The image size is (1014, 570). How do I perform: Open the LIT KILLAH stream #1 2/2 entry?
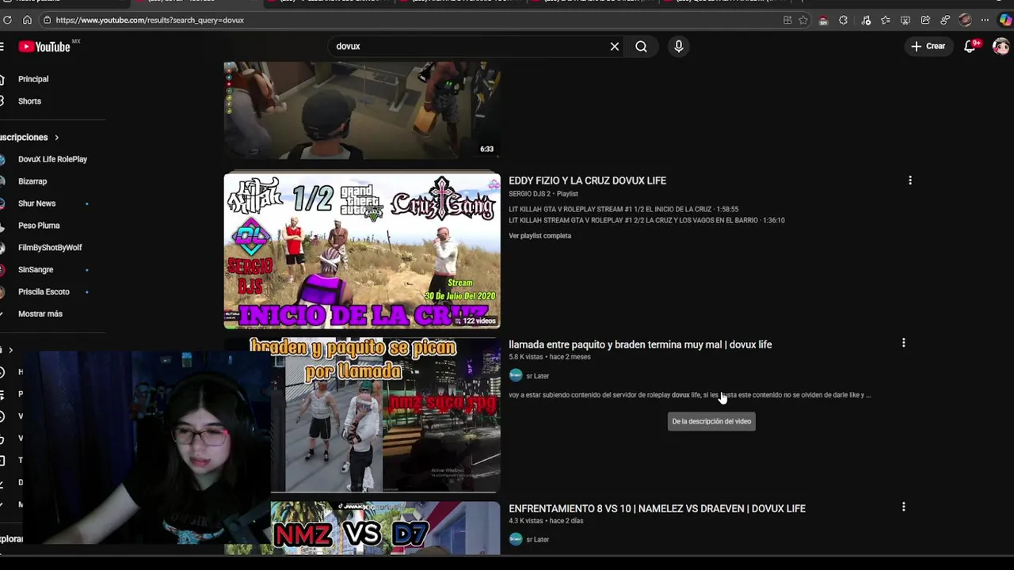click(646, 220)
